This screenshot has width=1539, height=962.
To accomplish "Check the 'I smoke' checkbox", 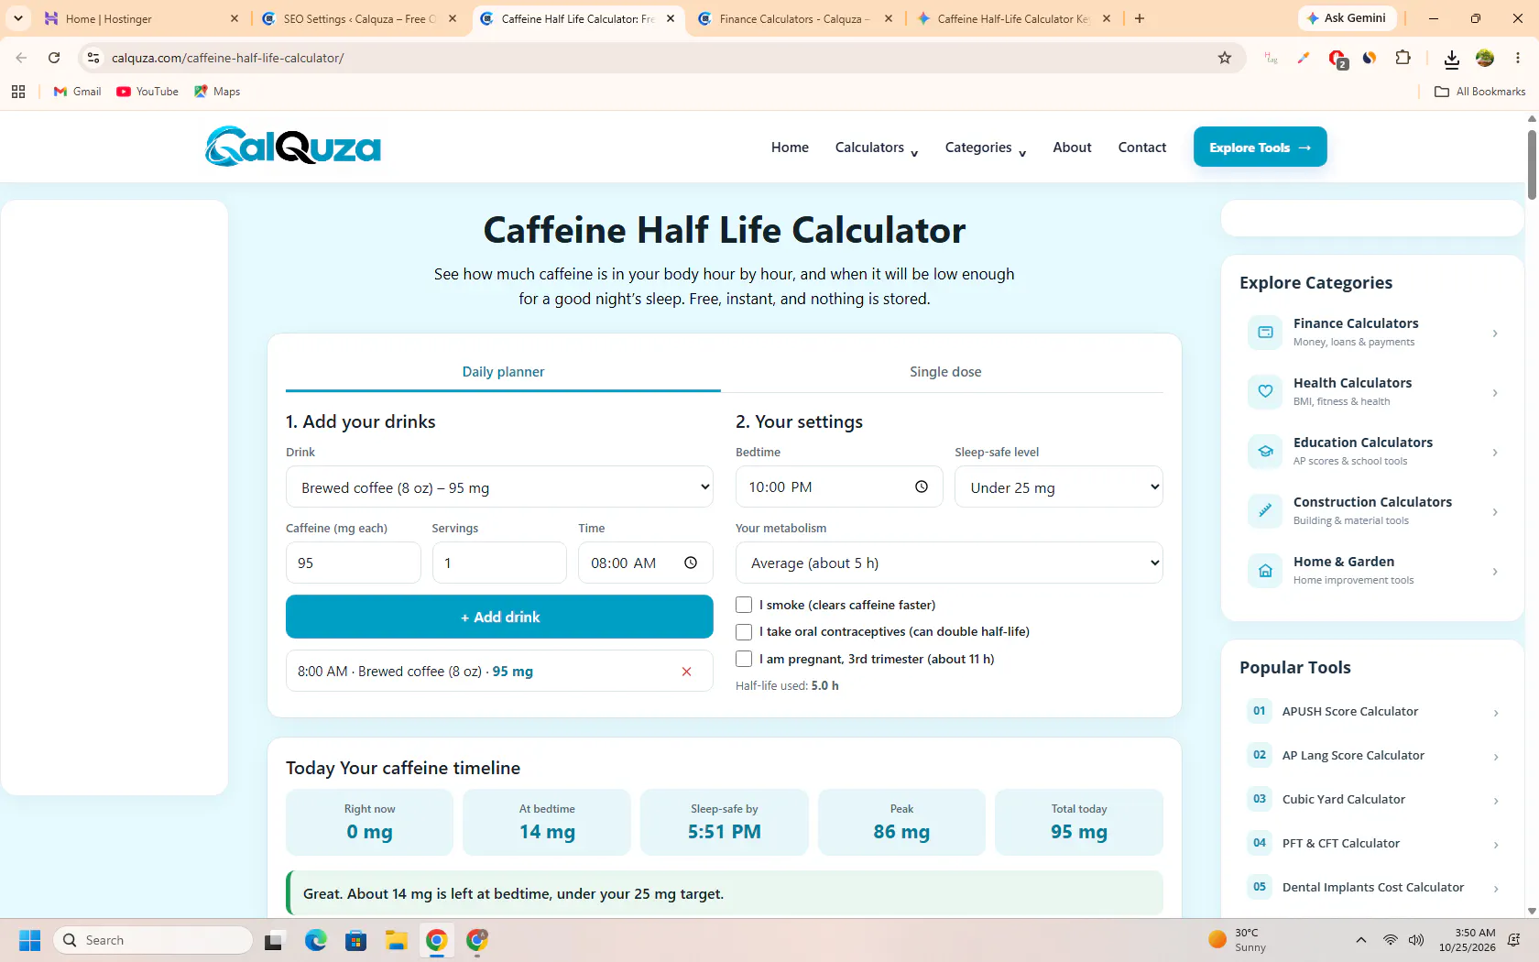I will (744, 605).
